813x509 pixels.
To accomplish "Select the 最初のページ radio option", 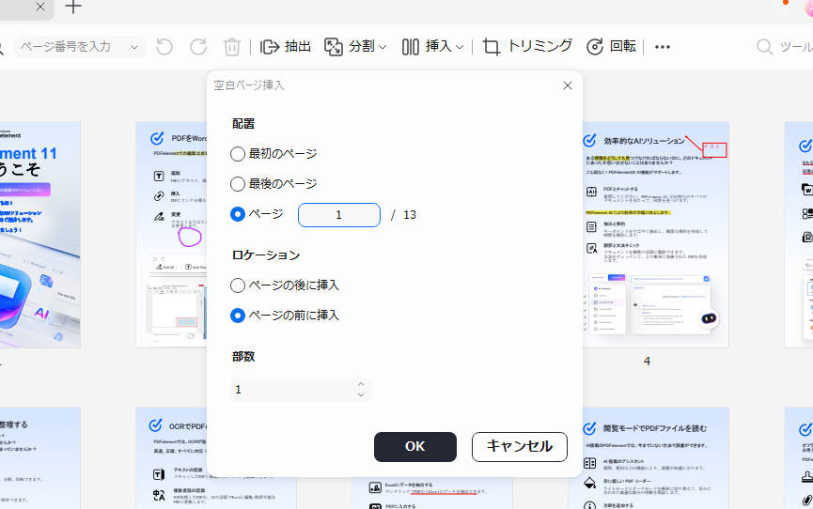I will coord(238,154).
